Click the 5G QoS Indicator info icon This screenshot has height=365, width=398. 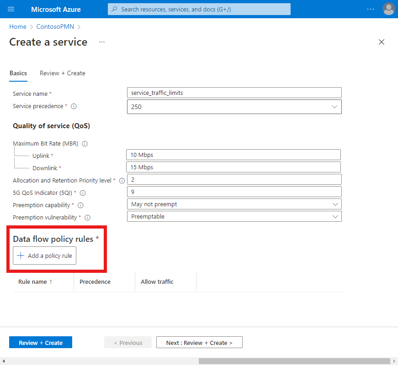pyautogui.click(x=82, y=193)
